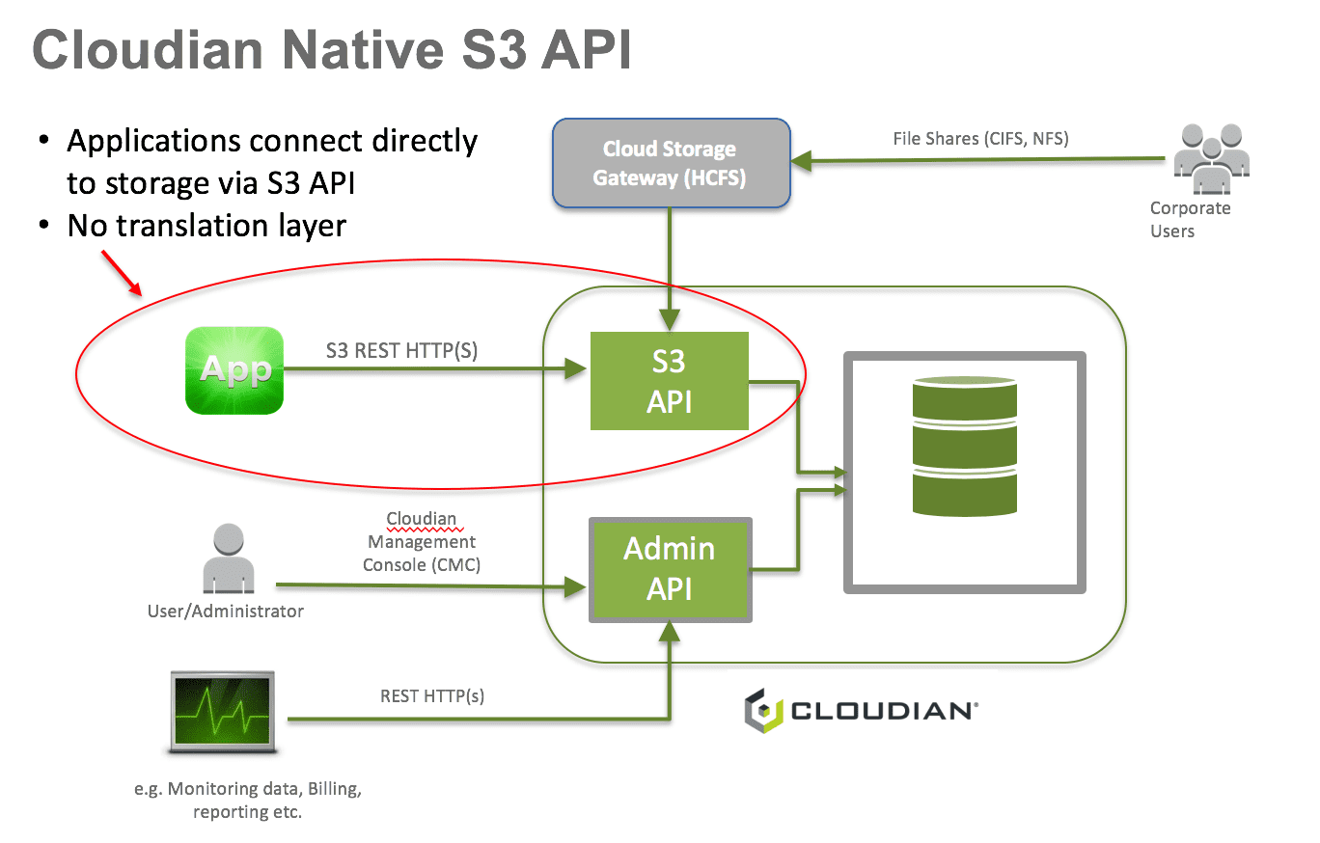Screen dimensions: 1320x843
Task: Select the "User/Administrator" caption
Action: [226, 611]
